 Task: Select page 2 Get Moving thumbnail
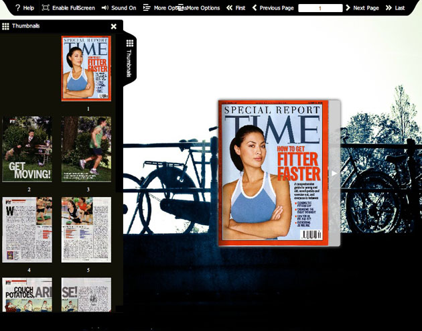click(27, 149)
